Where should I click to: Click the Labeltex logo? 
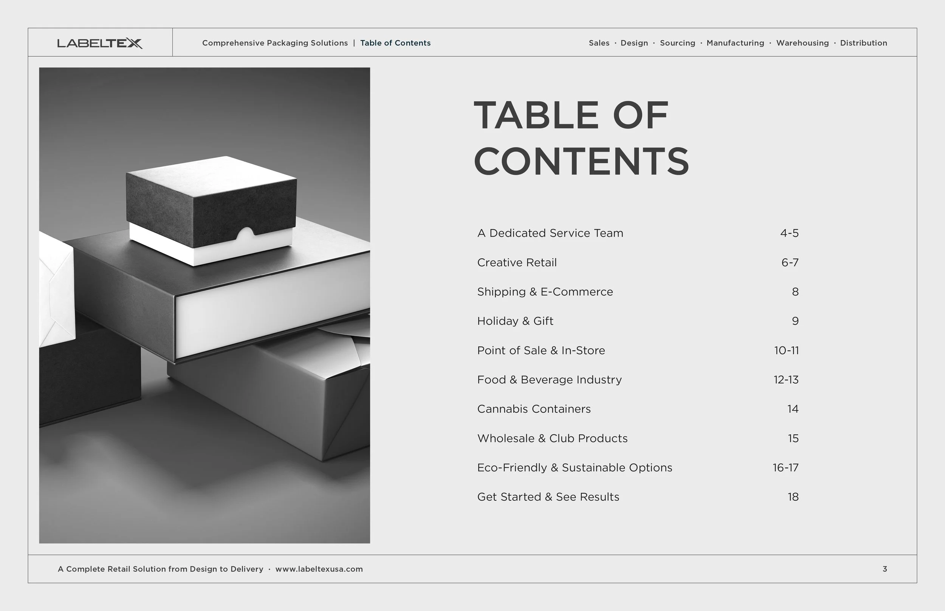click(x=100, y=43)
